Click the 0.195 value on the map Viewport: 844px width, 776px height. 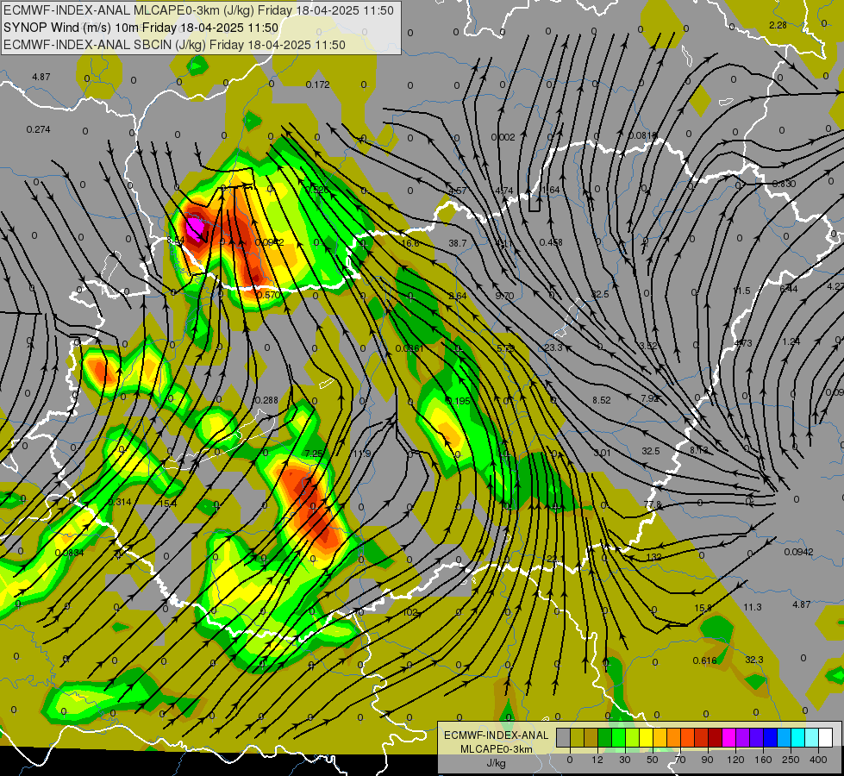pos(458,401)
